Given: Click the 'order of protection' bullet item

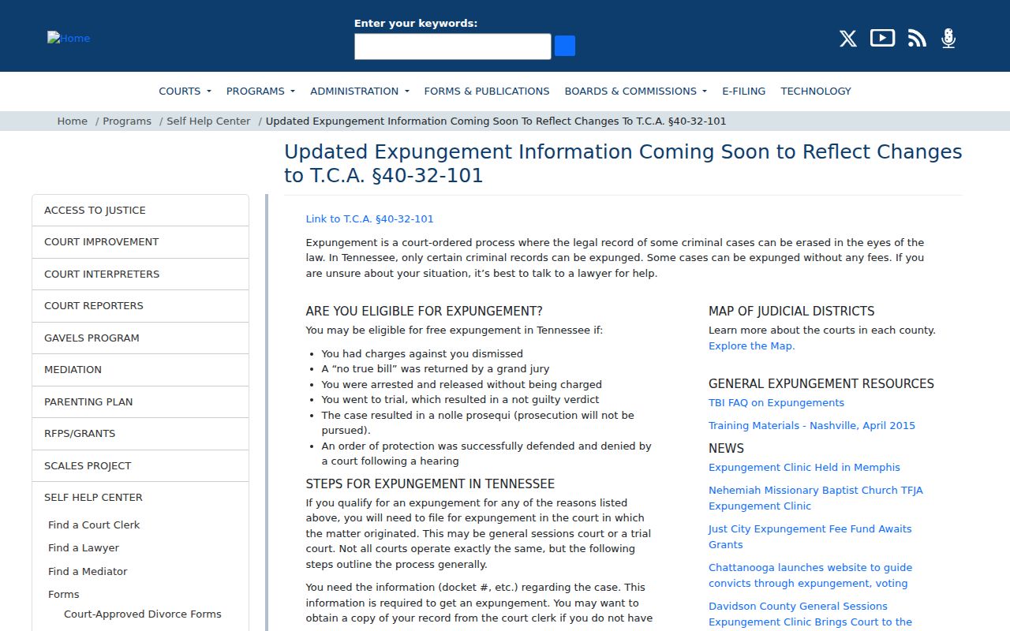Looking at the screenshot, I should pyautogui.click(x=486, y=454).
